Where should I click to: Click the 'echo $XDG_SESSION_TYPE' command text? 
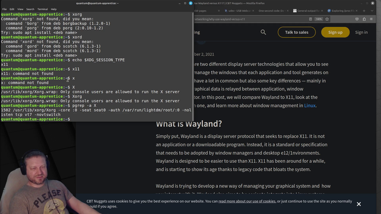(x=98, y=60)
